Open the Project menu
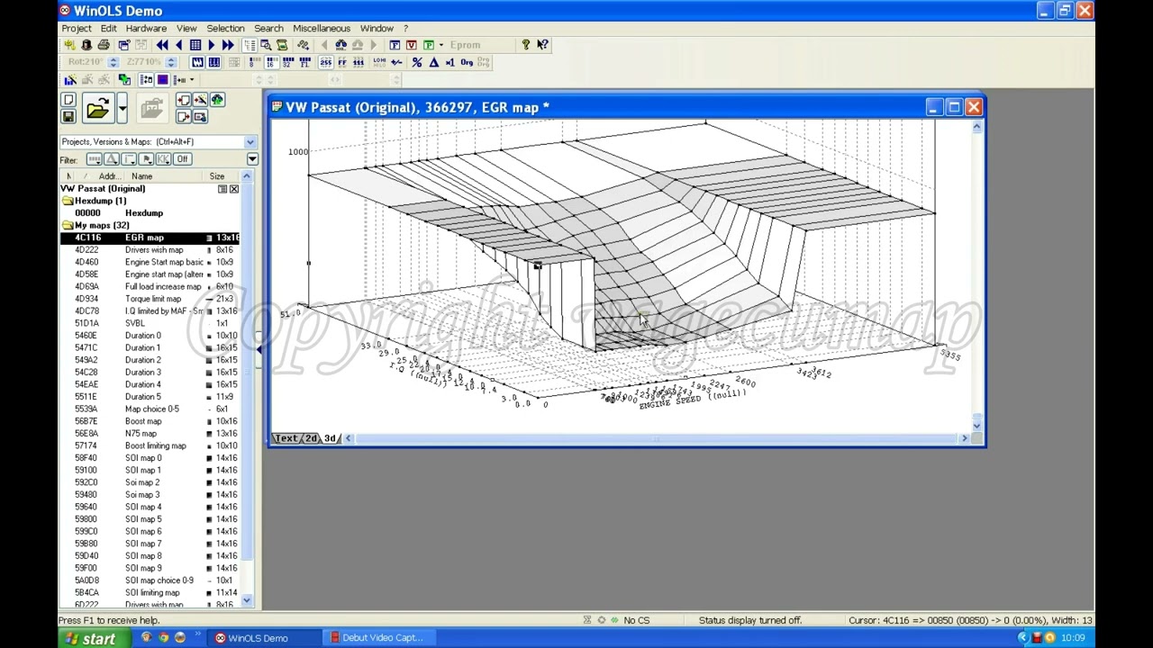Screen dimensions: 1153x648 click(77, 28)
